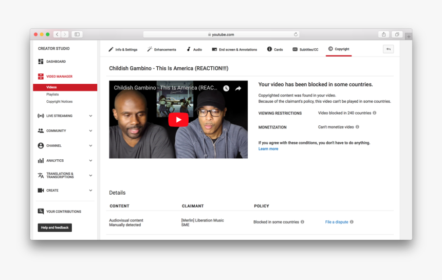This screenshot has width=442, height=280.
Task: Click info icon next to Video blocked in 240 countries
Action: tap(374, 113)
